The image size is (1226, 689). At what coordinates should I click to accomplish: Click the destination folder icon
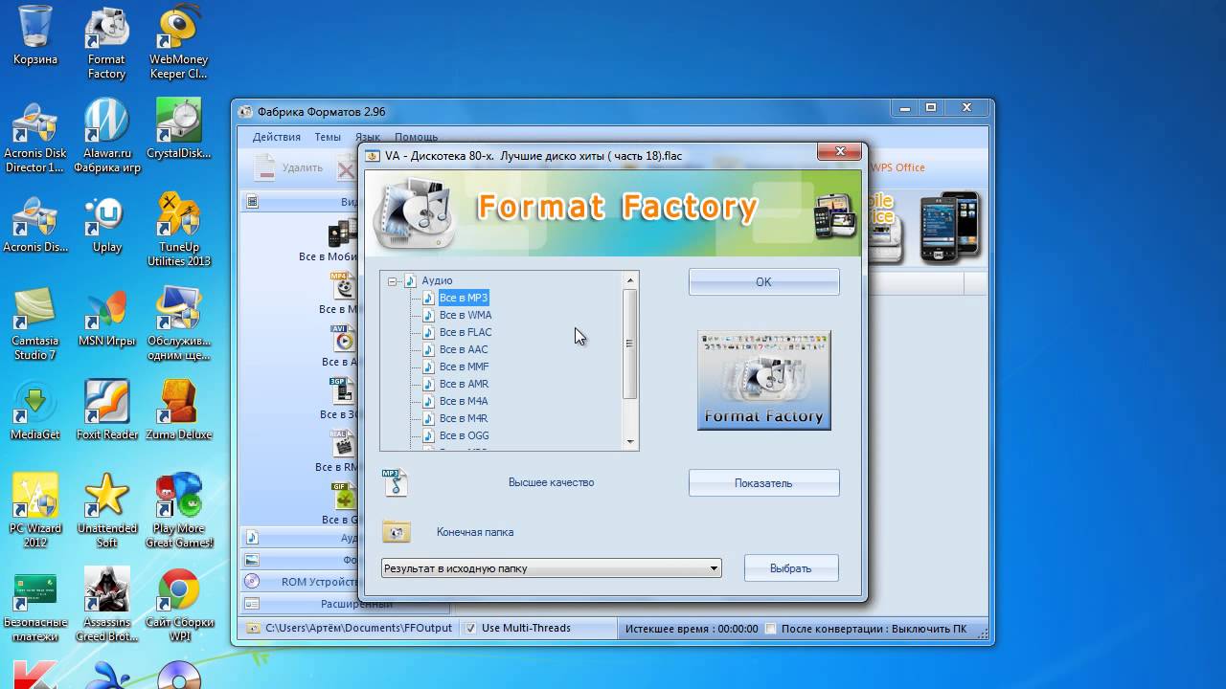[x=396, y=532]
